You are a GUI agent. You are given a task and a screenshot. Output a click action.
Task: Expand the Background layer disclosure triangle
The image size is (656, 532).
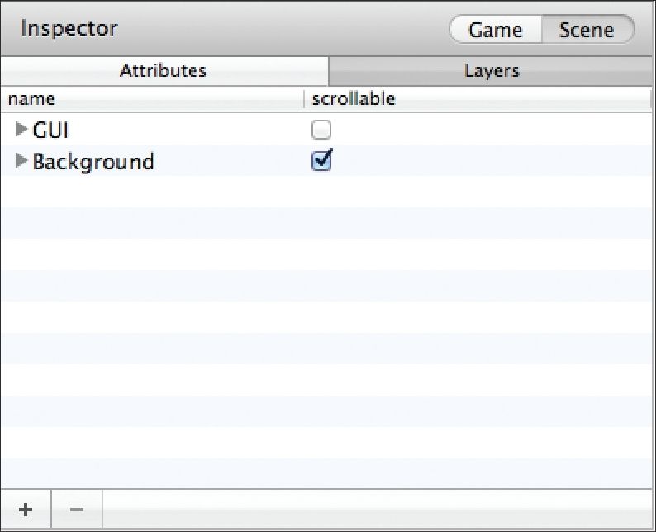[x=21, y=160]
